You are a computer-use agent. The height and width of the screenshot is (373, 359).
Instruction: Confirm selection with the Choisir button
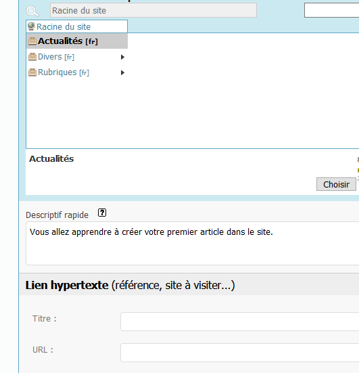pyautogui.click(x=336, y=184)
